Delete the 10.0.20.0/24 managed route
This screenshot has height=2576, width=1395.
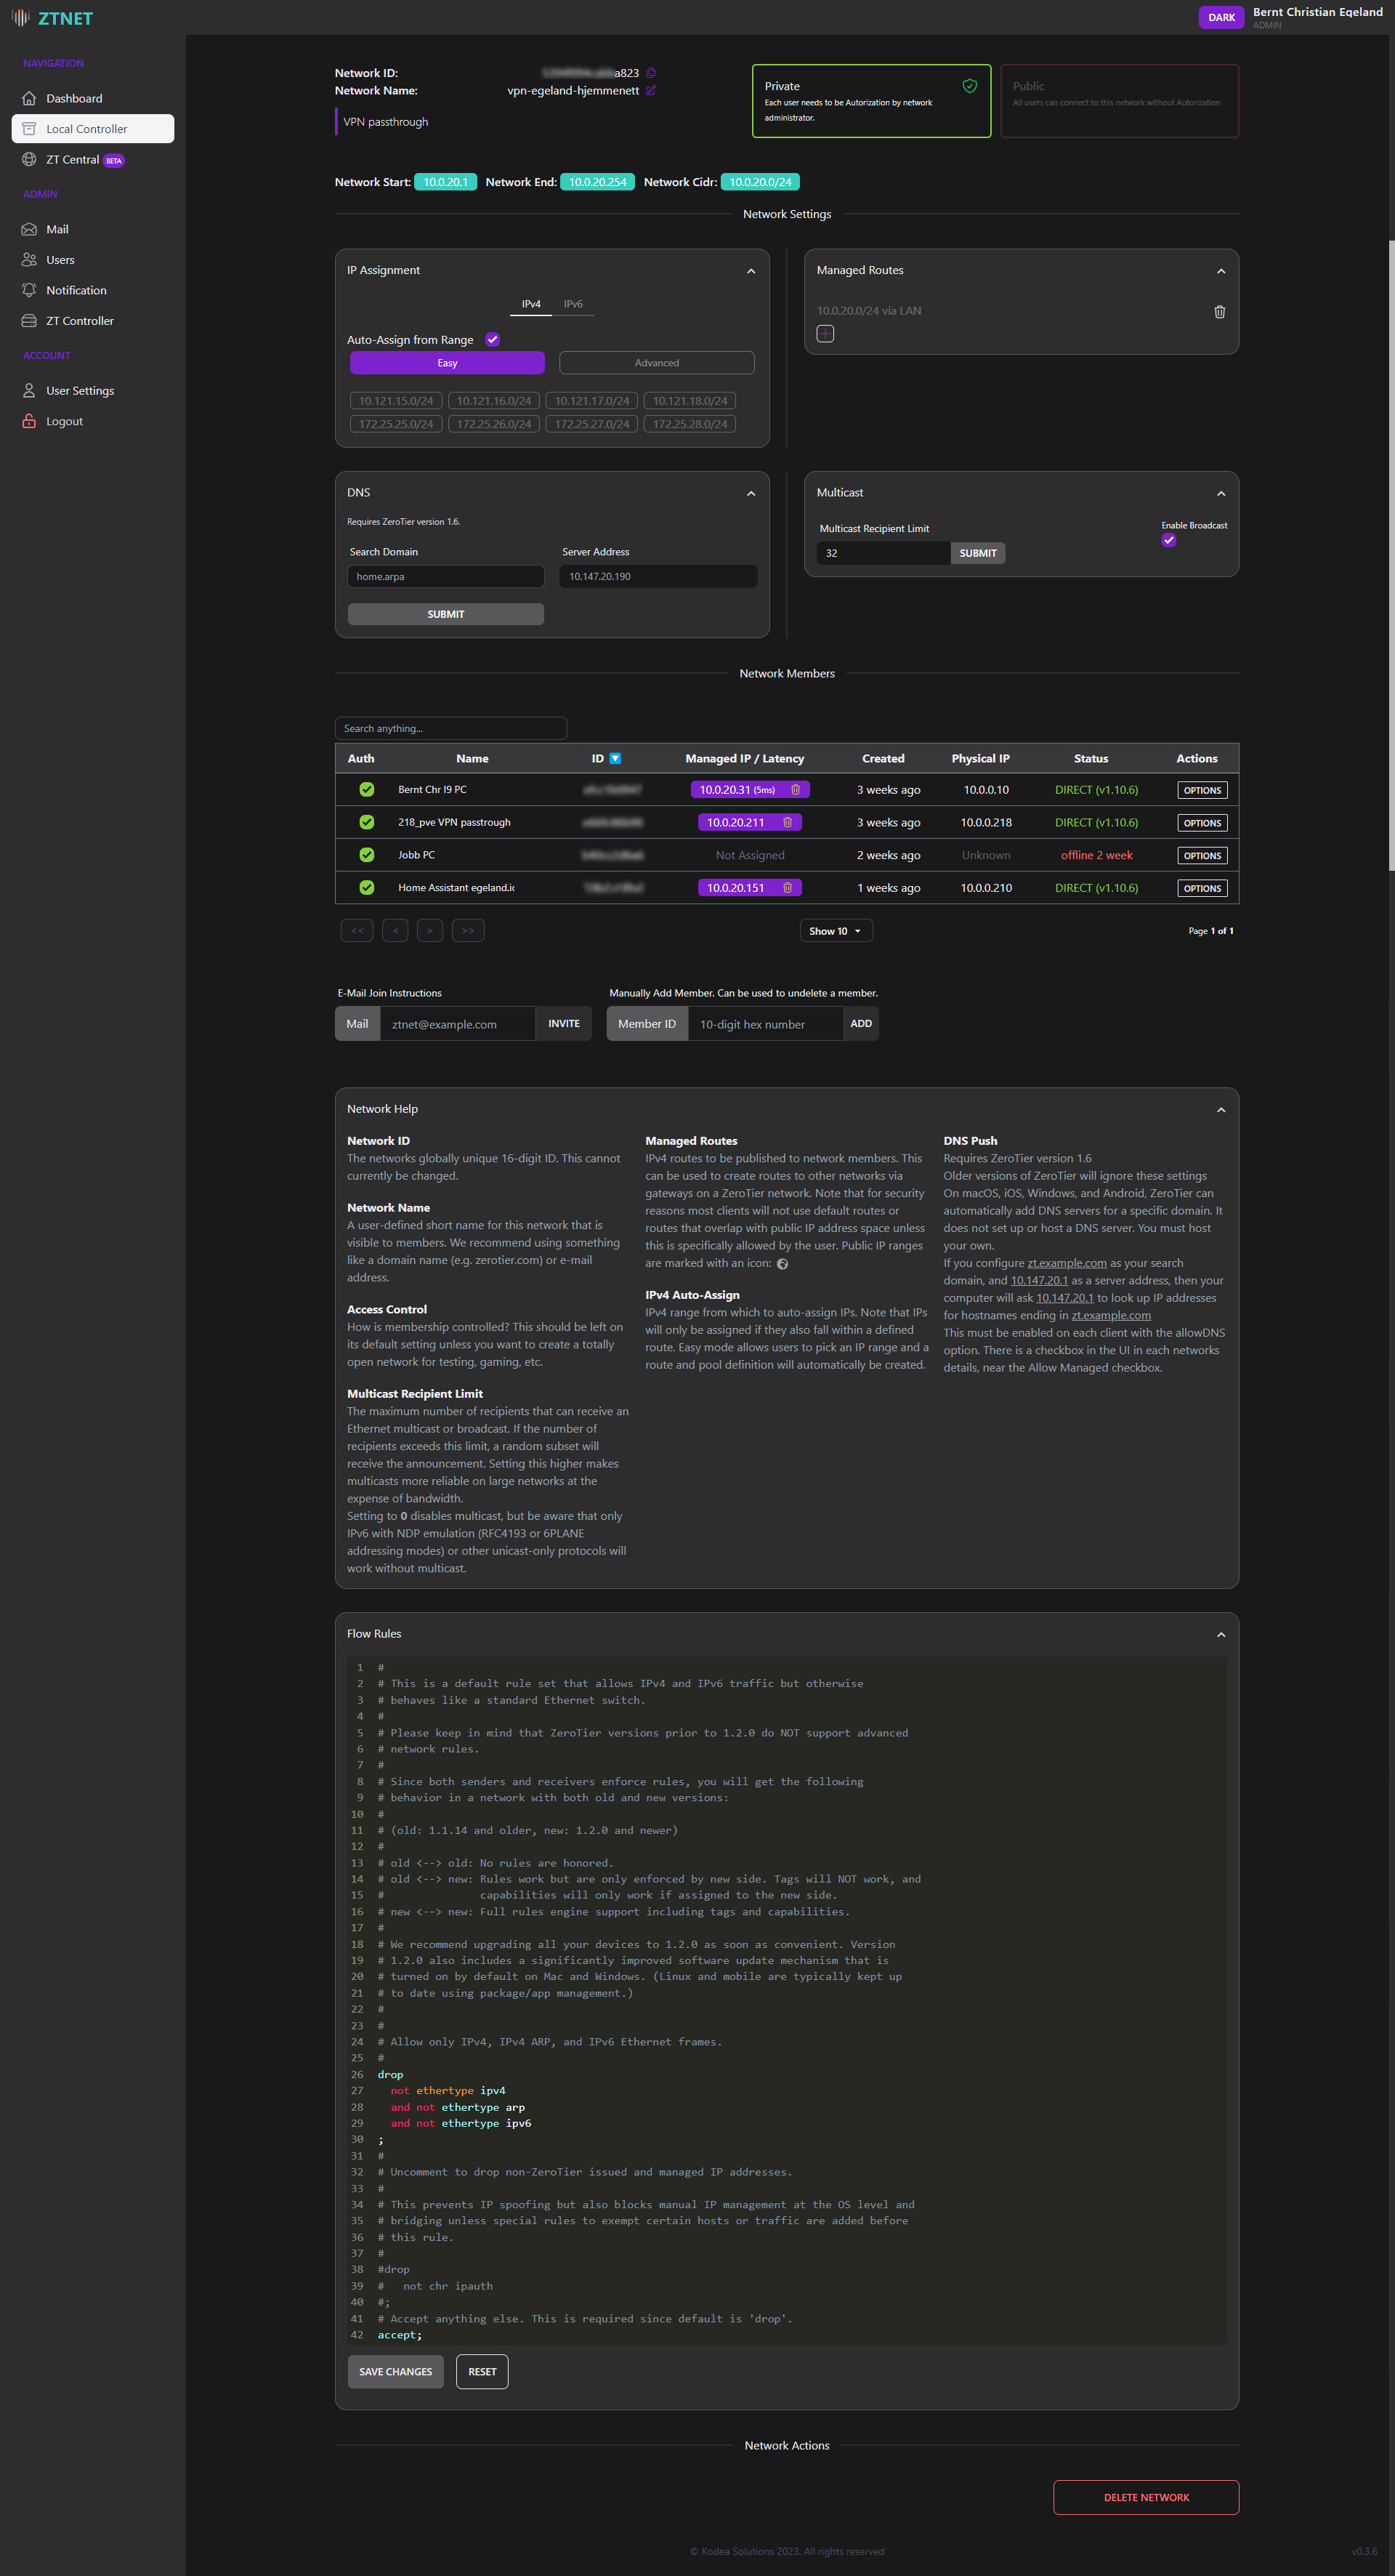click(x=1219, y=311)
